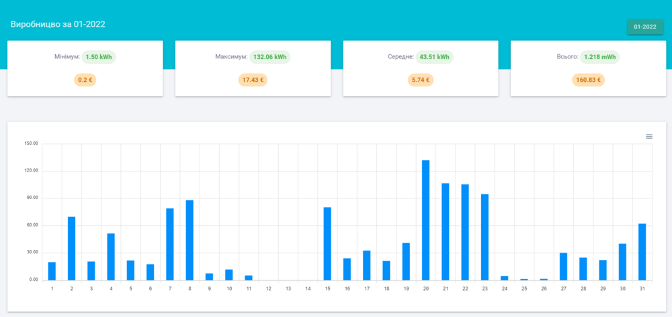
Task: Click the bar for day 15
Action: [327, 243]
